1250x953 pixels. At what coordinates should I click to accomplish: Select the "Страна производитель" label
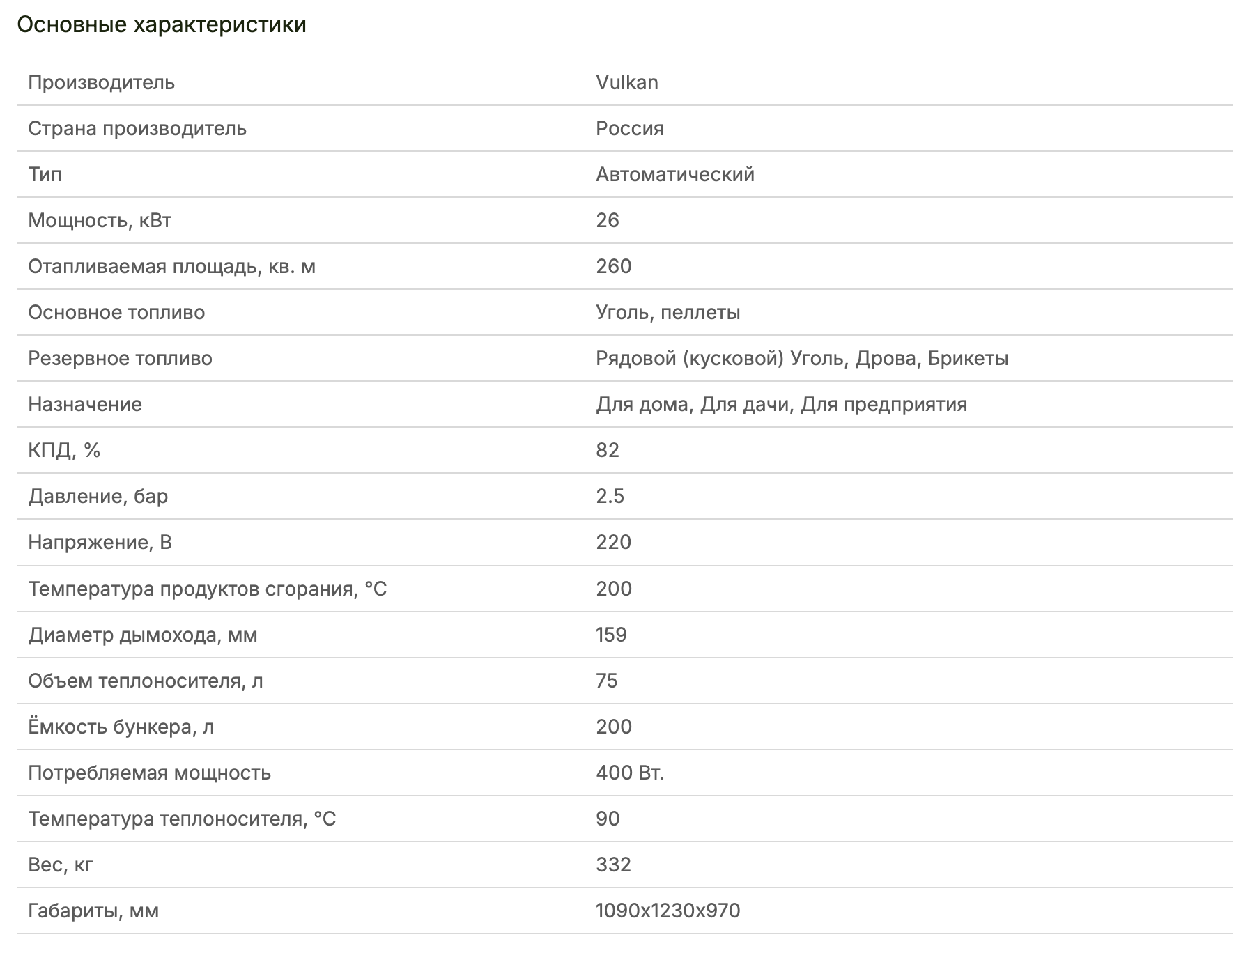click(x=137, y=128)
